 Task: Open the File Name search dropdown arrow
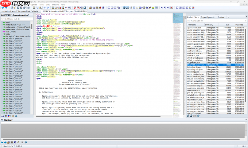coord(245,21)
